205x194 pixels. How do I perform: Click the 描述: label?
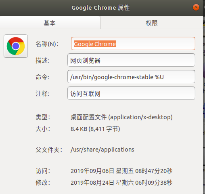[x=42, y=61]
